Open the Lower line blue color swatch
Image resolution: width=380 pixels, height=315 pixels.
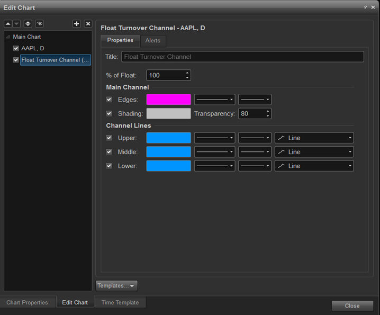[x=168, y=166]
